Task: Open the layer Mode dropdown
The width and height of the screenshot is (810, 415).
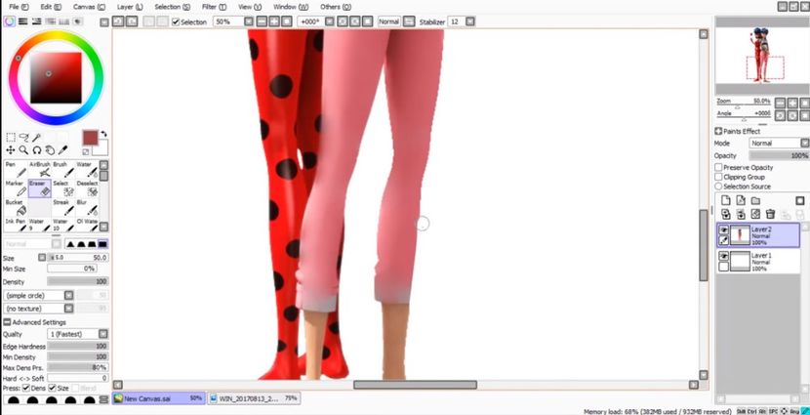Action: (778, 144)
